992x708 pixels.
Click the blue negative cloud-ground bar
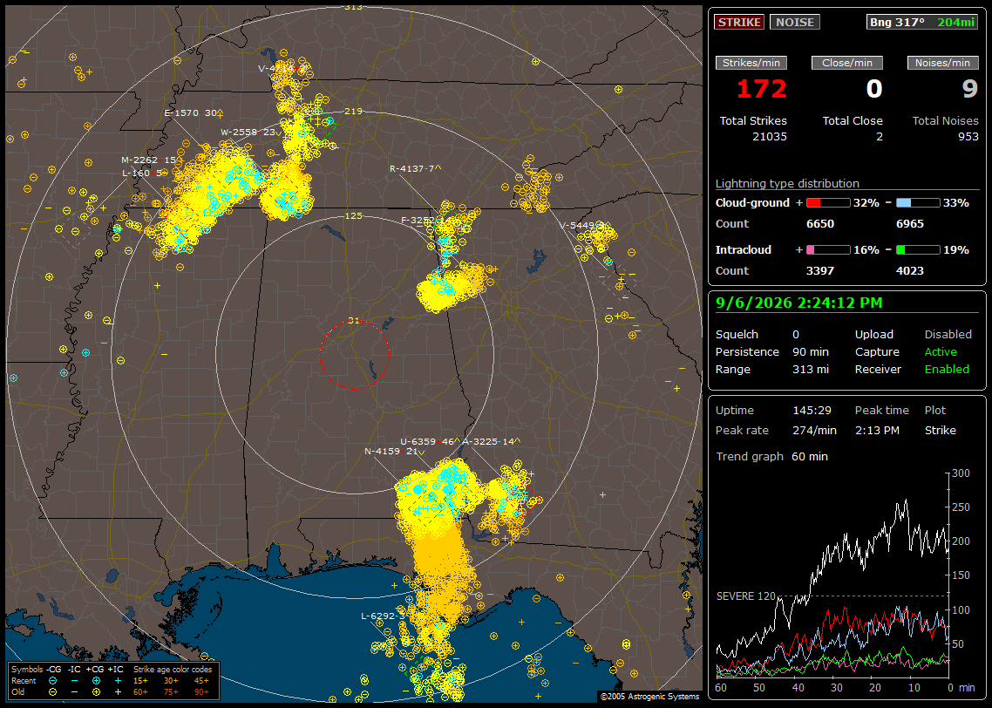click(x=917, y=203)
